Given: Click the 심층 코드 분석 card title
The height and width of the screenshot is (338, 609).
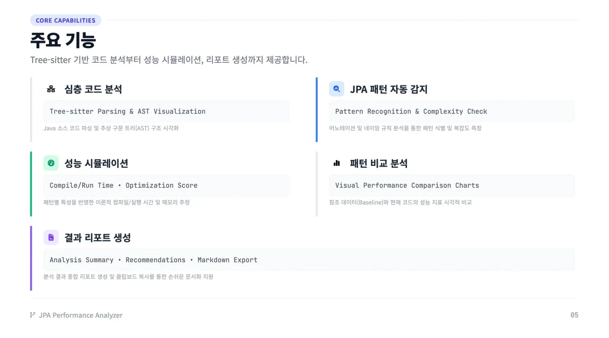Looking at the screenshot, I should coord(93,89).
